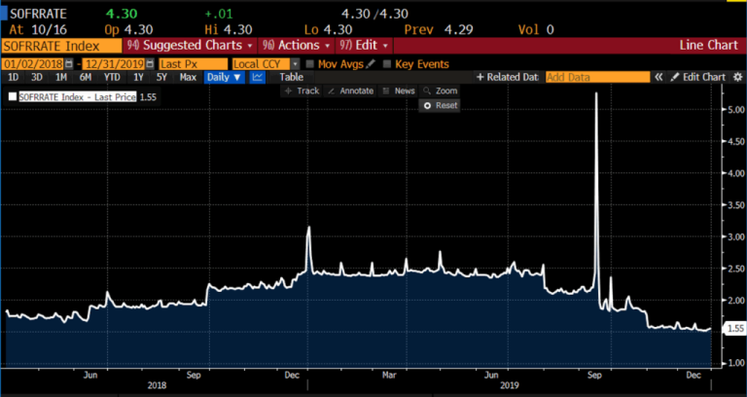Viewport: 747px width, 397px height.
Task: Select the Track crosshair tool
Action: [x=302, y=90]
